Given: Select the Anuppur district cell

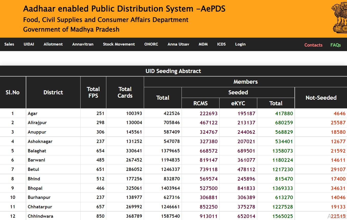Looking at the screenshot, I should click(x=53, y=132).
